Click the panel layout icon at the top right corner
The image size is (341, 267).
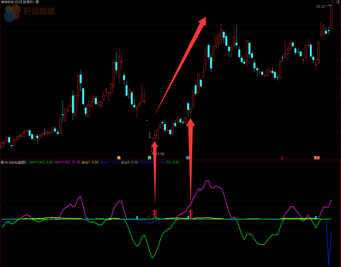click(338, 2)
